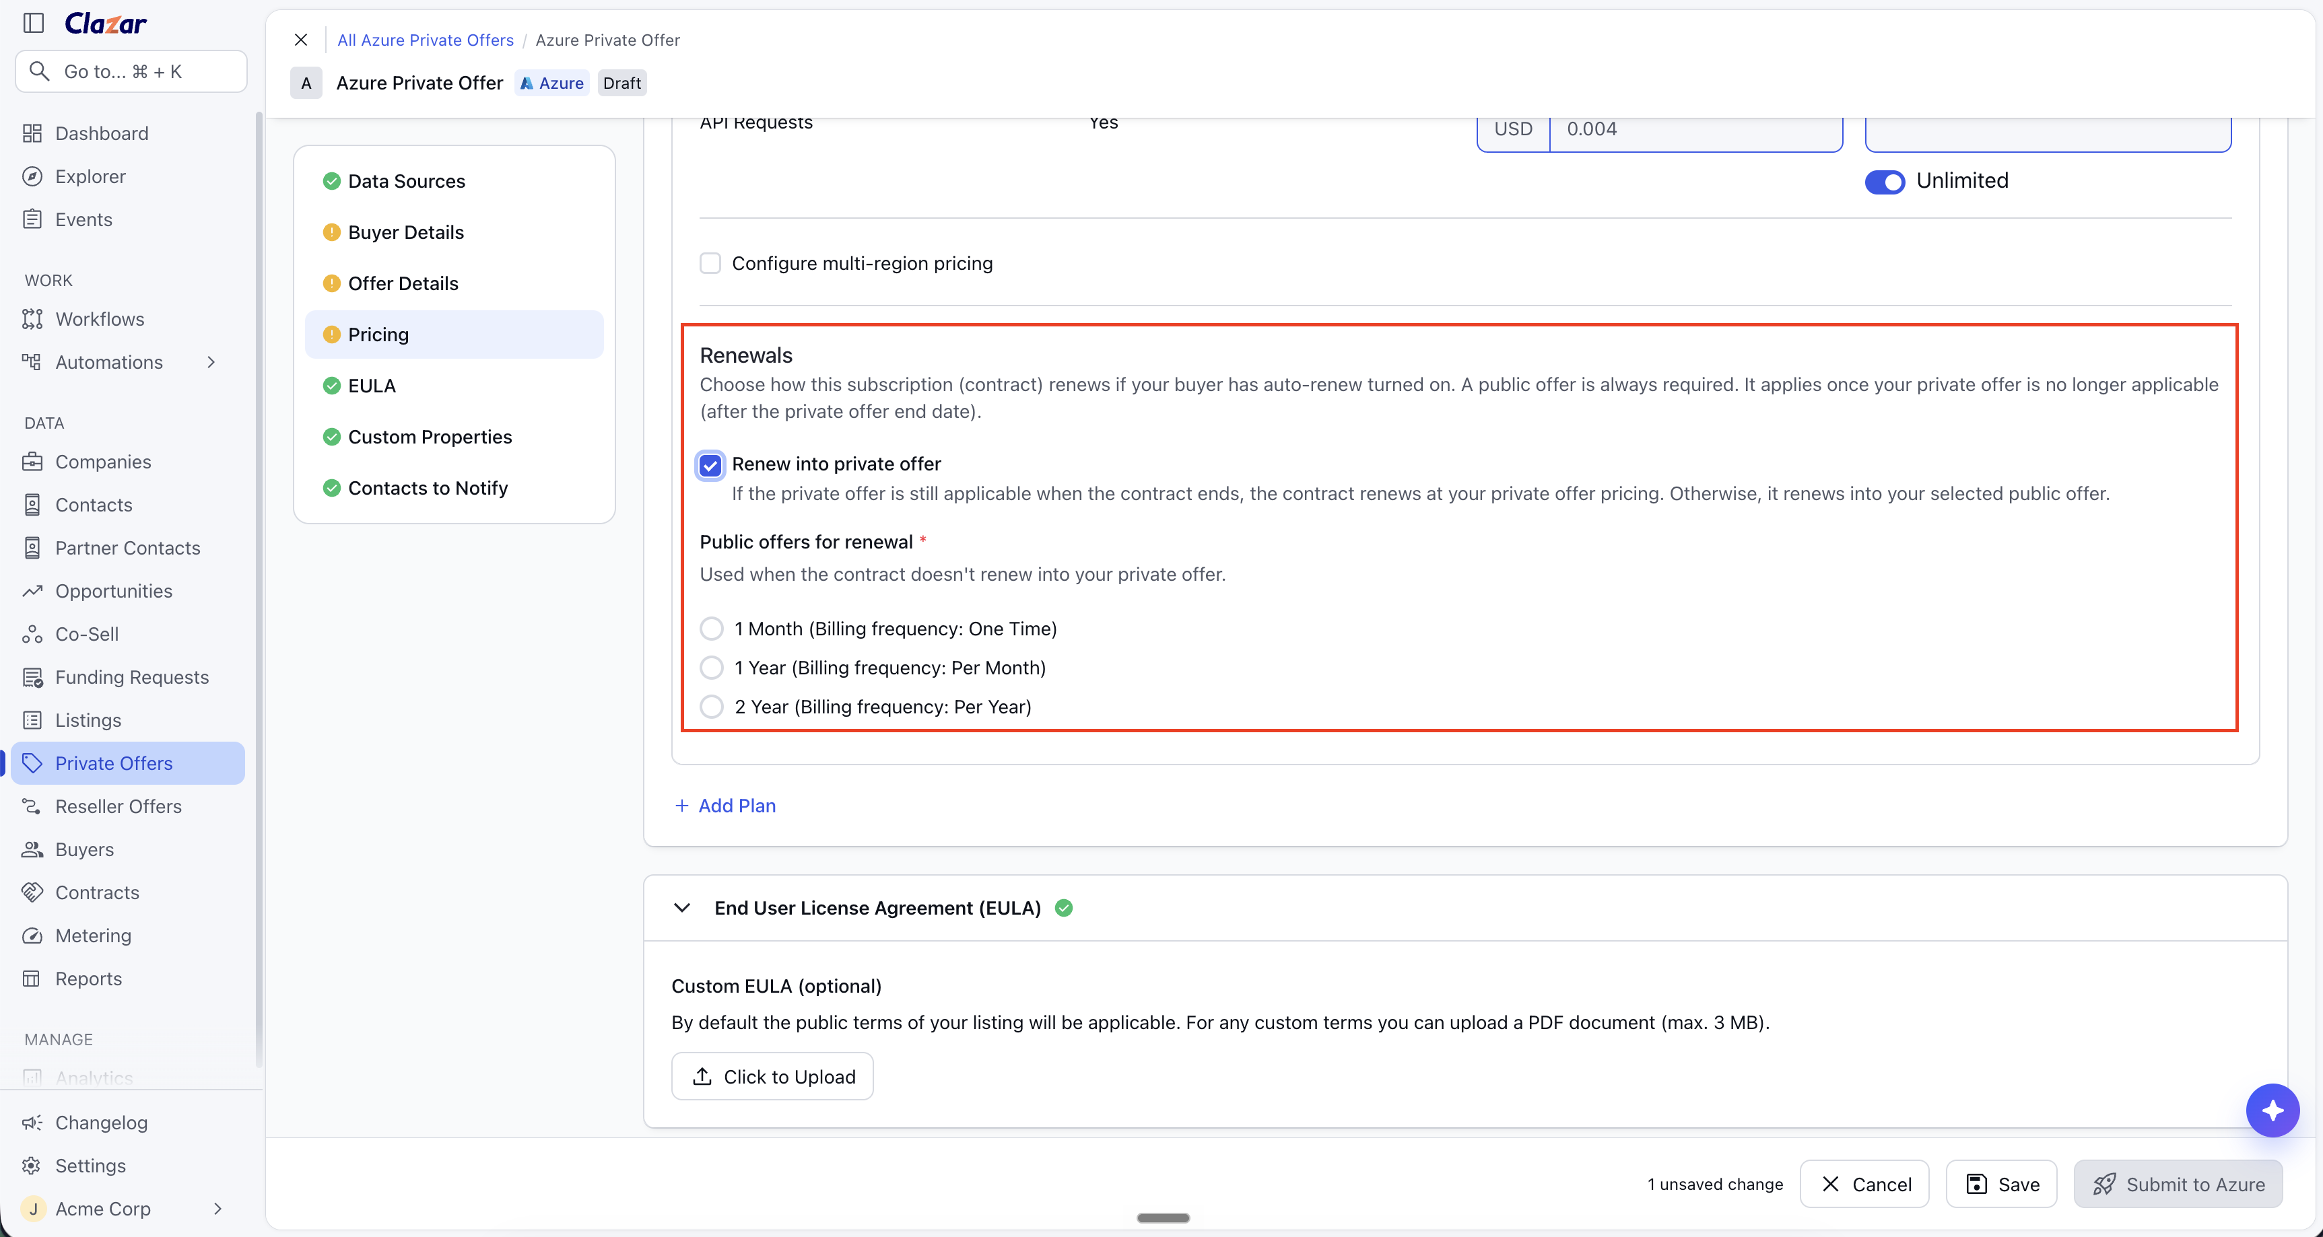The image size is (2323, 1237).
Task: Go to the Pricing step
Action: pyautogui.click(x=454, y=334)
